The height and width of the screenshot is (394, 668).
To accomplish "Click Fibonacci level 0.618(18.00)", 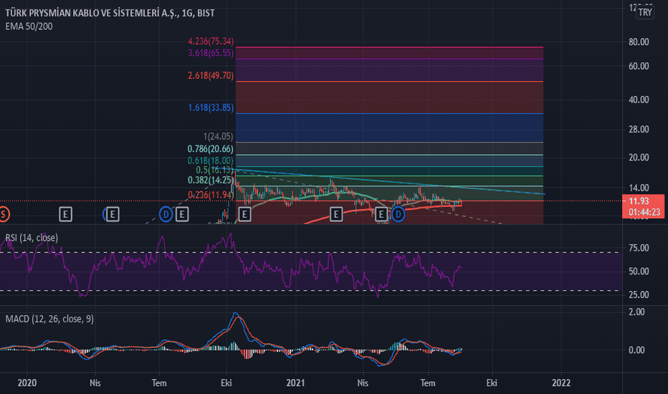I will pyautogui.click(x=211, y=160).
